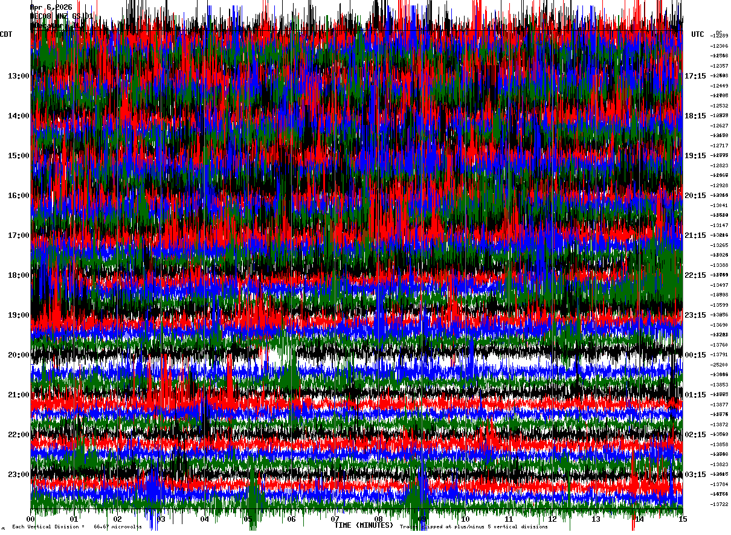
Task: Click the DEC08 HNZ GS 01 station label
Action: [62, 16]
